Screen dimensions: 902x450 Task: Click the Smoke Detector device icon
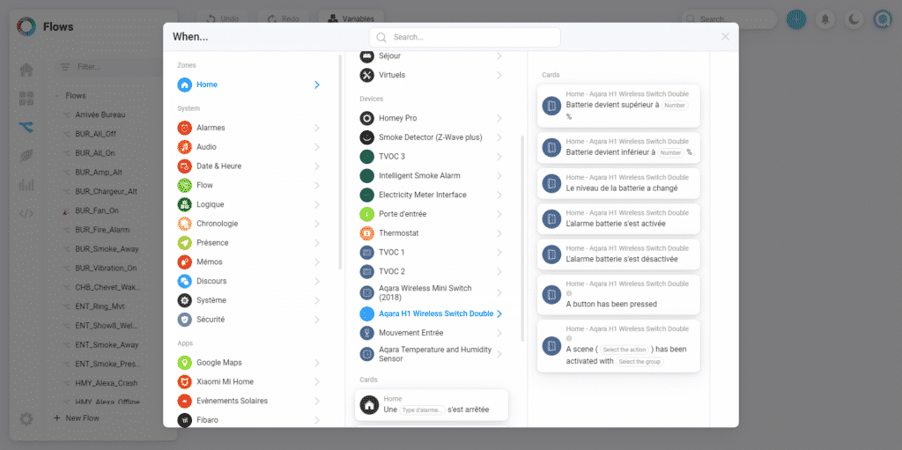pyautogui.click(x=367, y=137)
